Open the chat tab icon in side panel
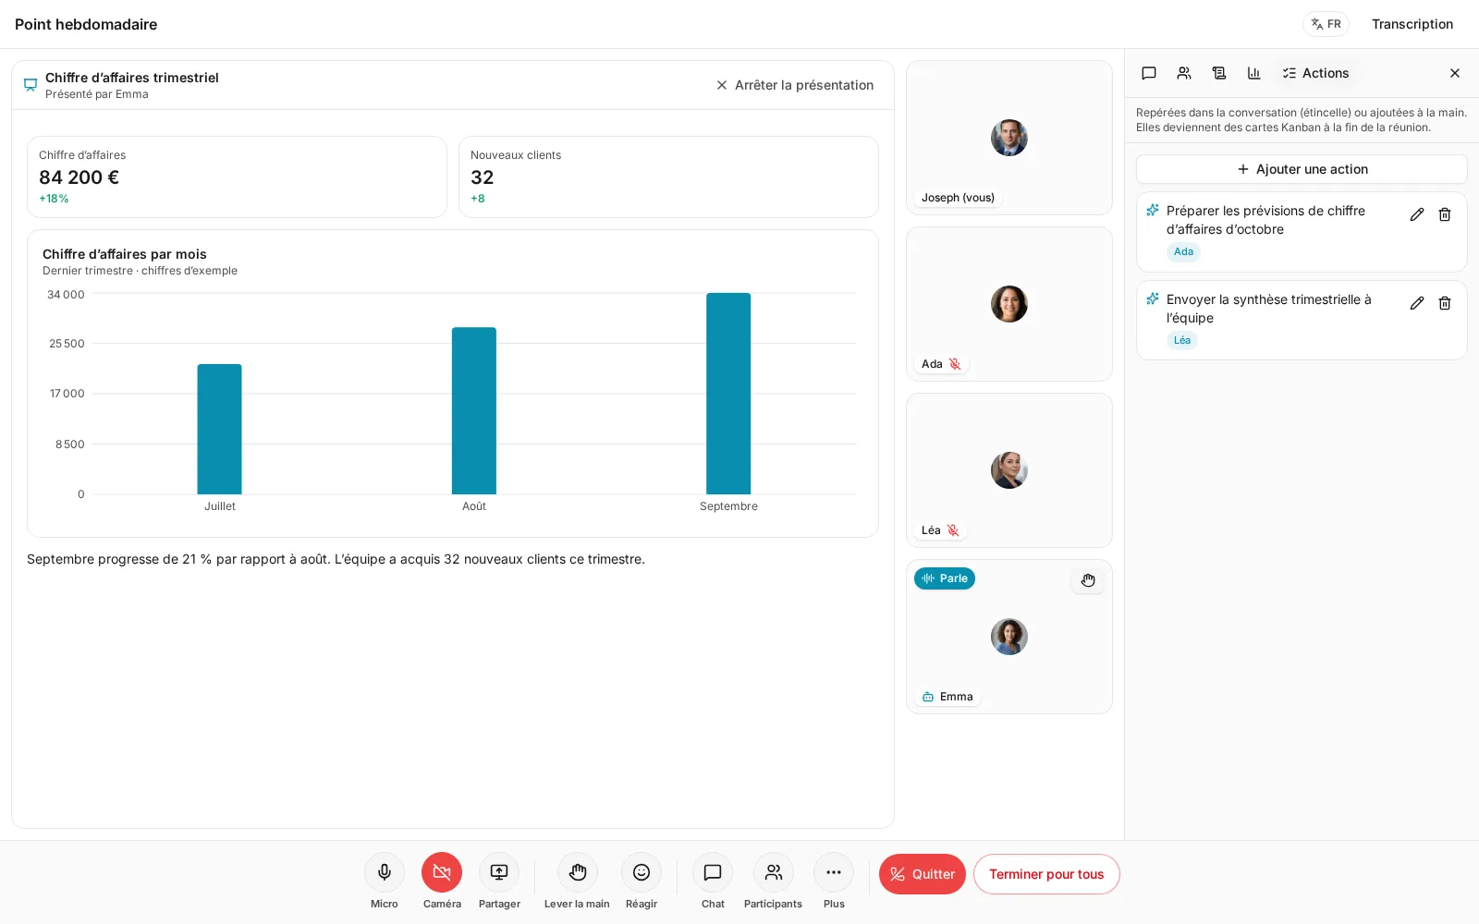 [1149, 73]
